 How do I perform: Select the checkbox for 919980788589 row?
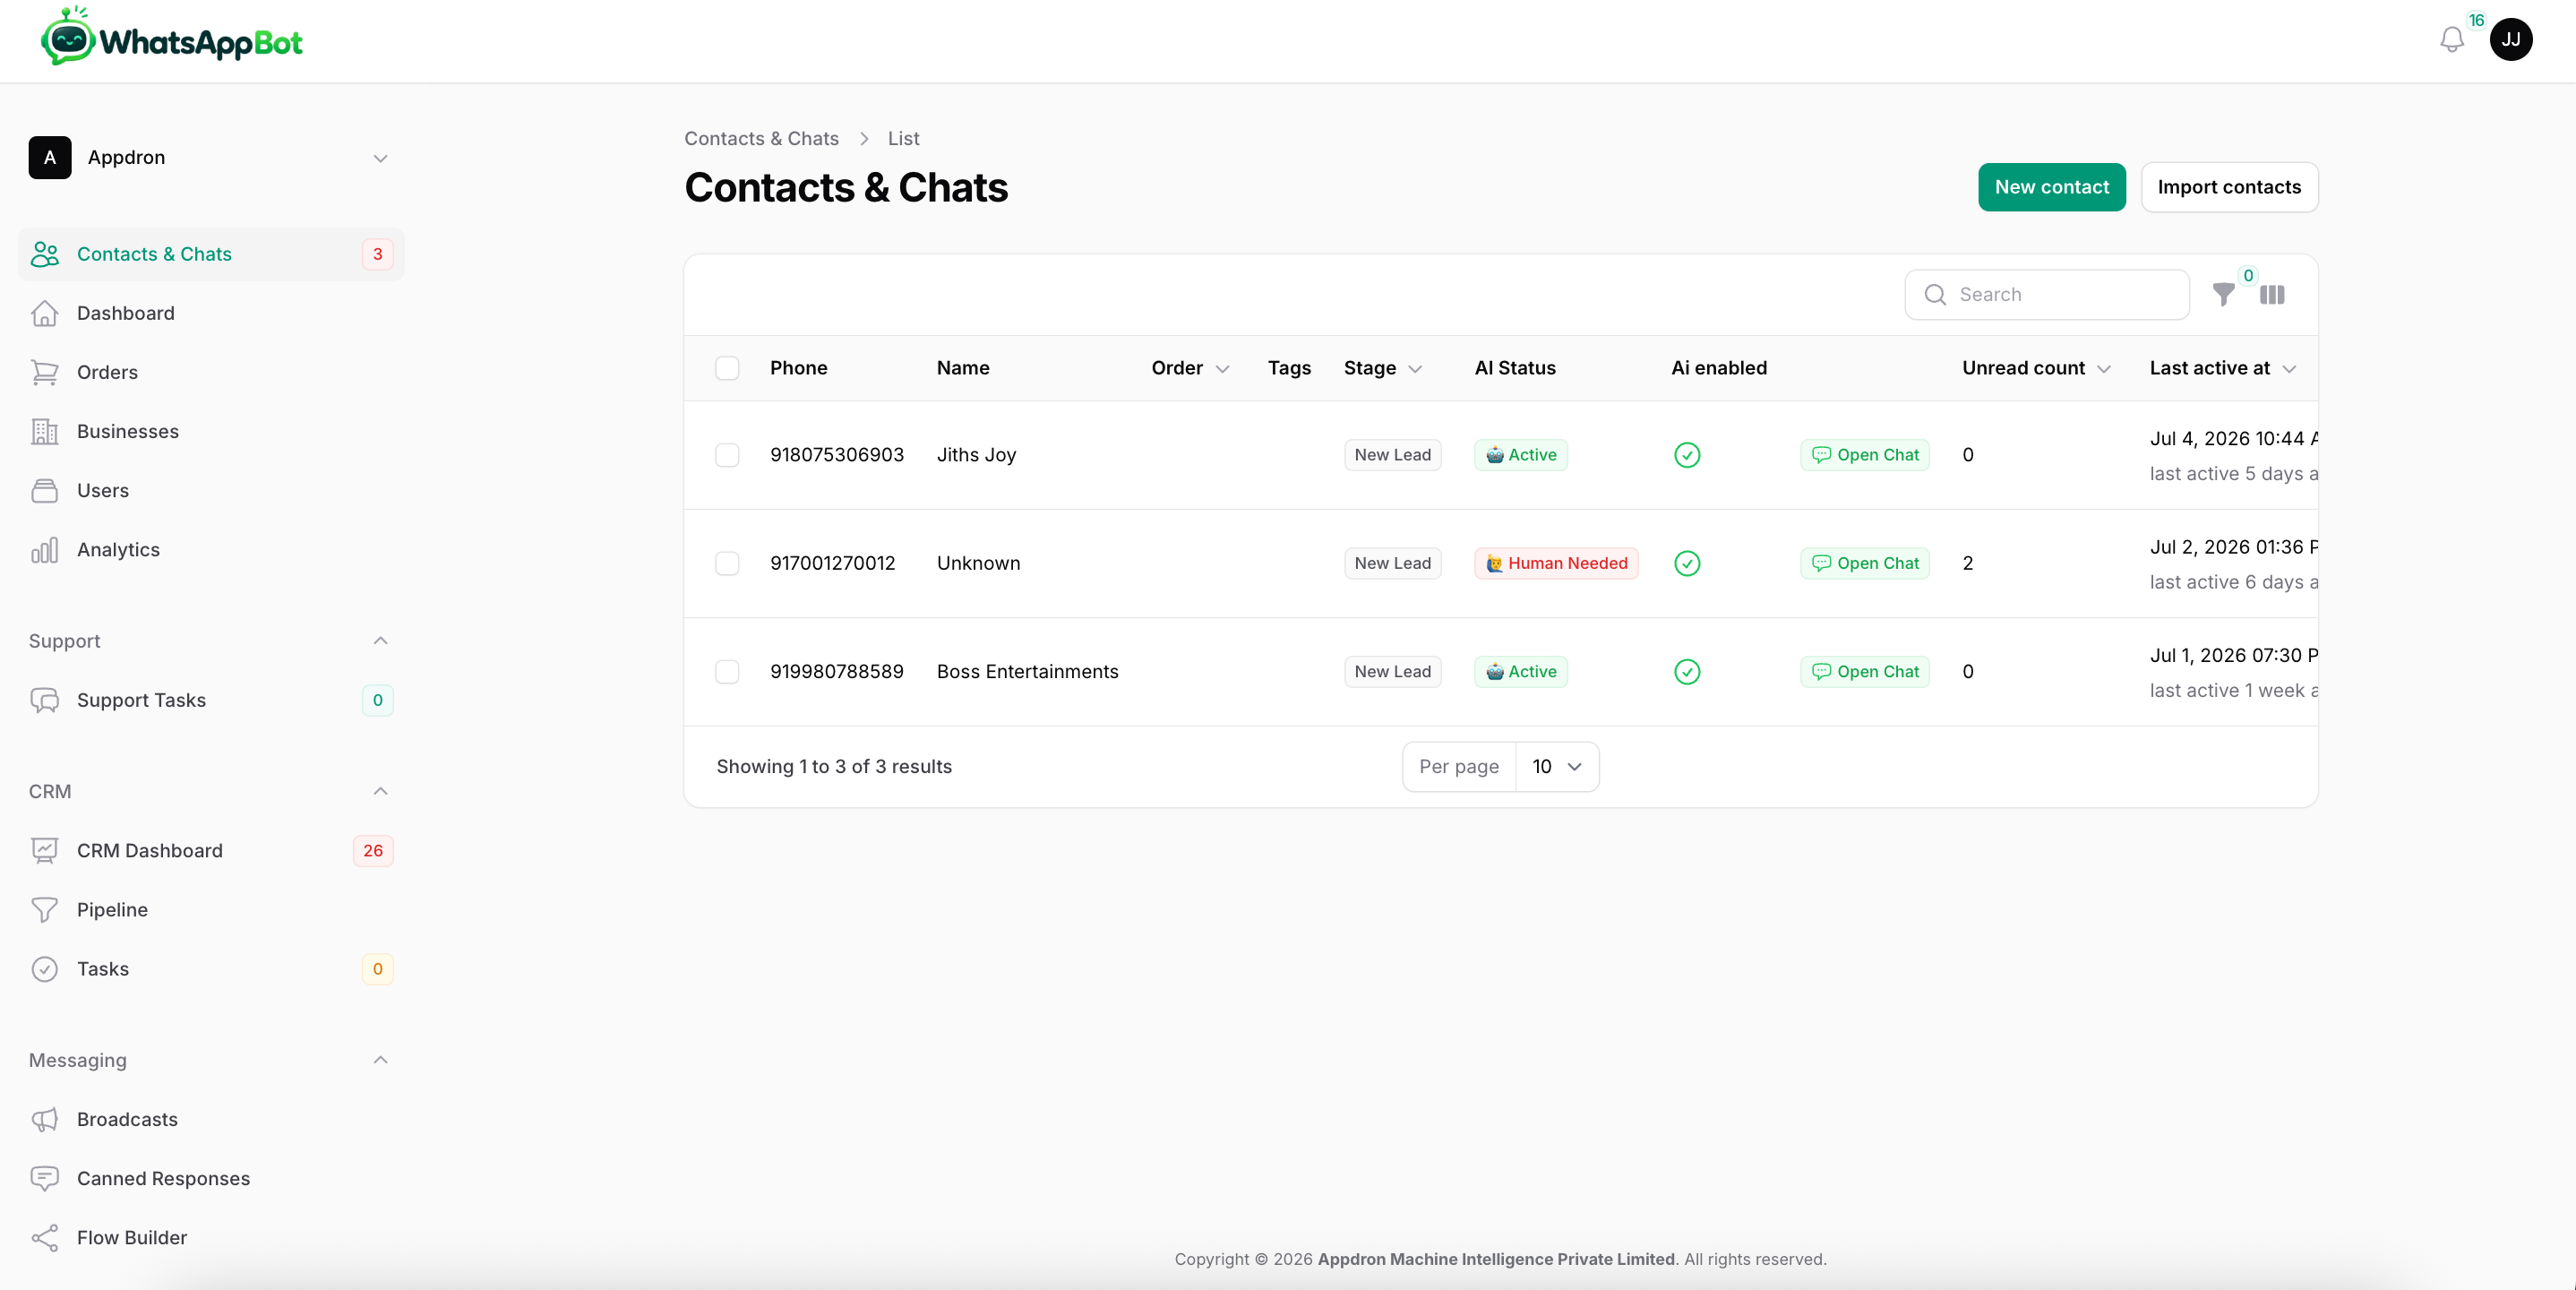(727, 672)
